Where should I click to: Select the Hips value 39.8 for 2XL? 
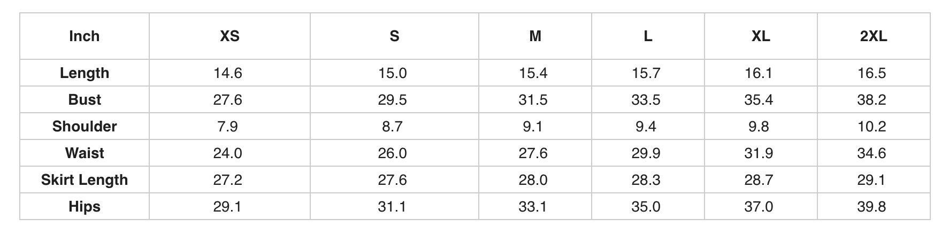pos(871,207)
